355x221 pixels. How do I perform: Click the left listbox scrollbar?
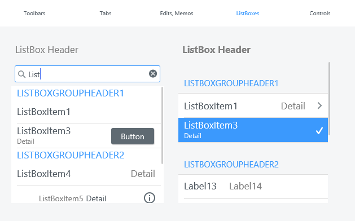coord(162,126)
